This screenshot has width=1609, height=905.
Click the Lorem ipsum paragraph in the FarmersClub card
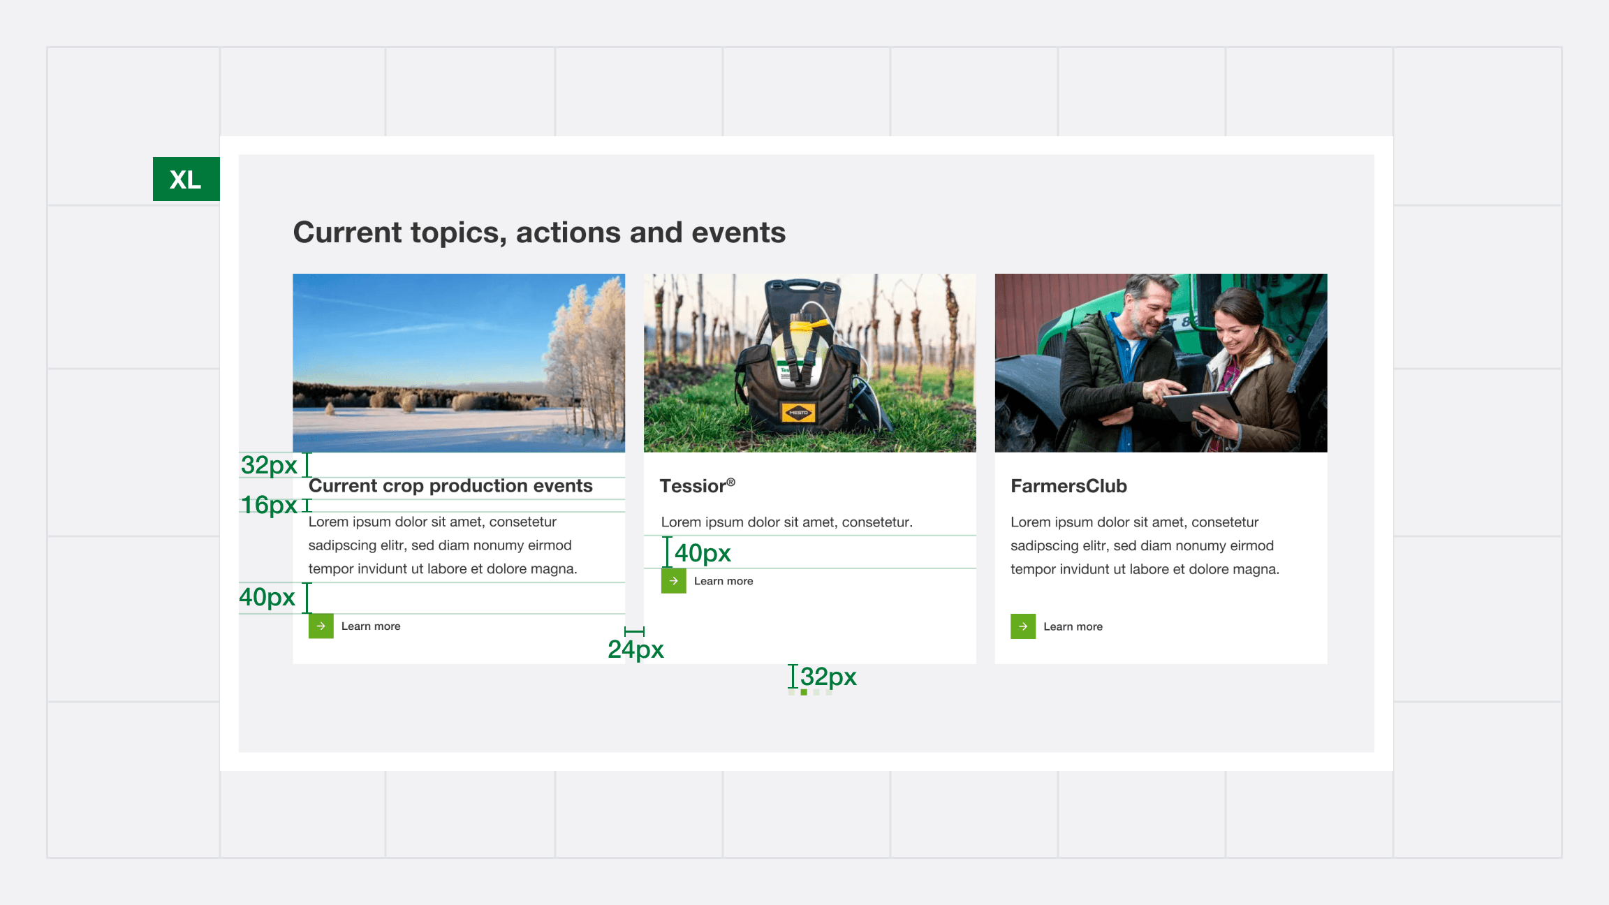pyautogui.click(x=1145, y=545)
